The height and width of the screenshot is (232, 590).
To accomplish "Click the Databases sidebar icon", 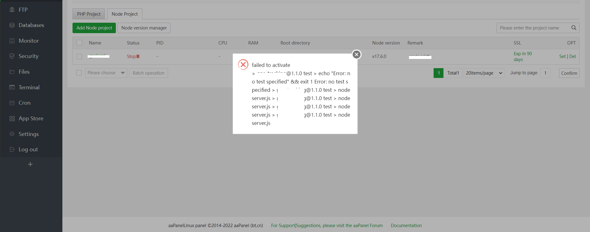I will [x=12, y=25].
